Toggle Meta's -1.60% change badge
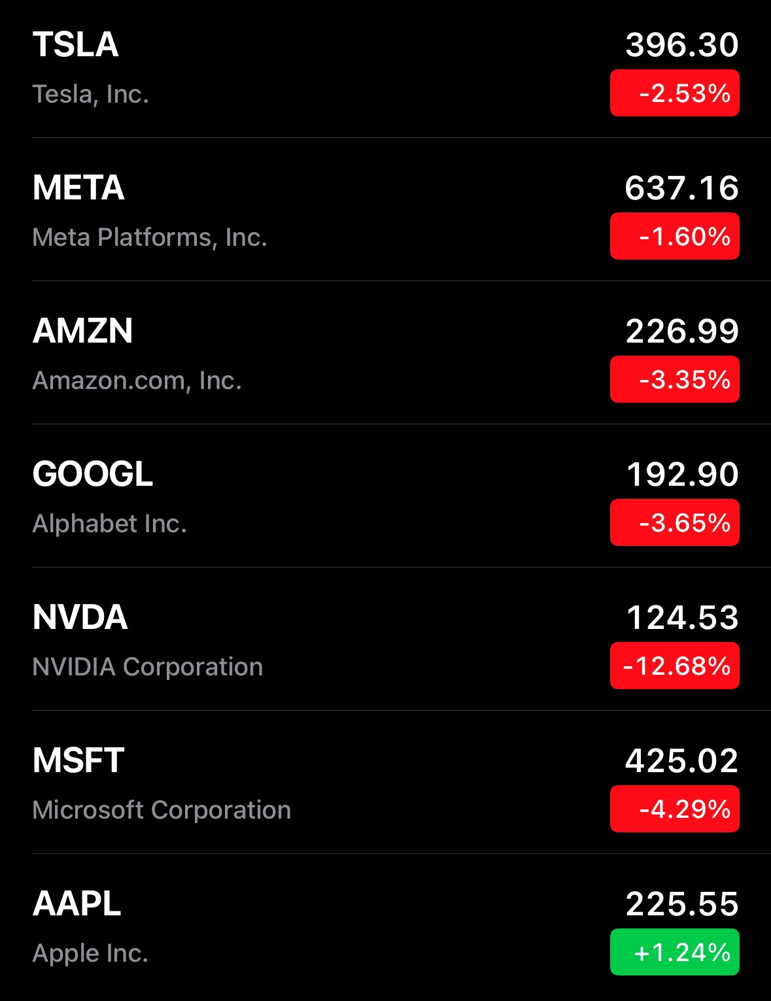This screenshot has height=1001, width=771. [674, 236]
